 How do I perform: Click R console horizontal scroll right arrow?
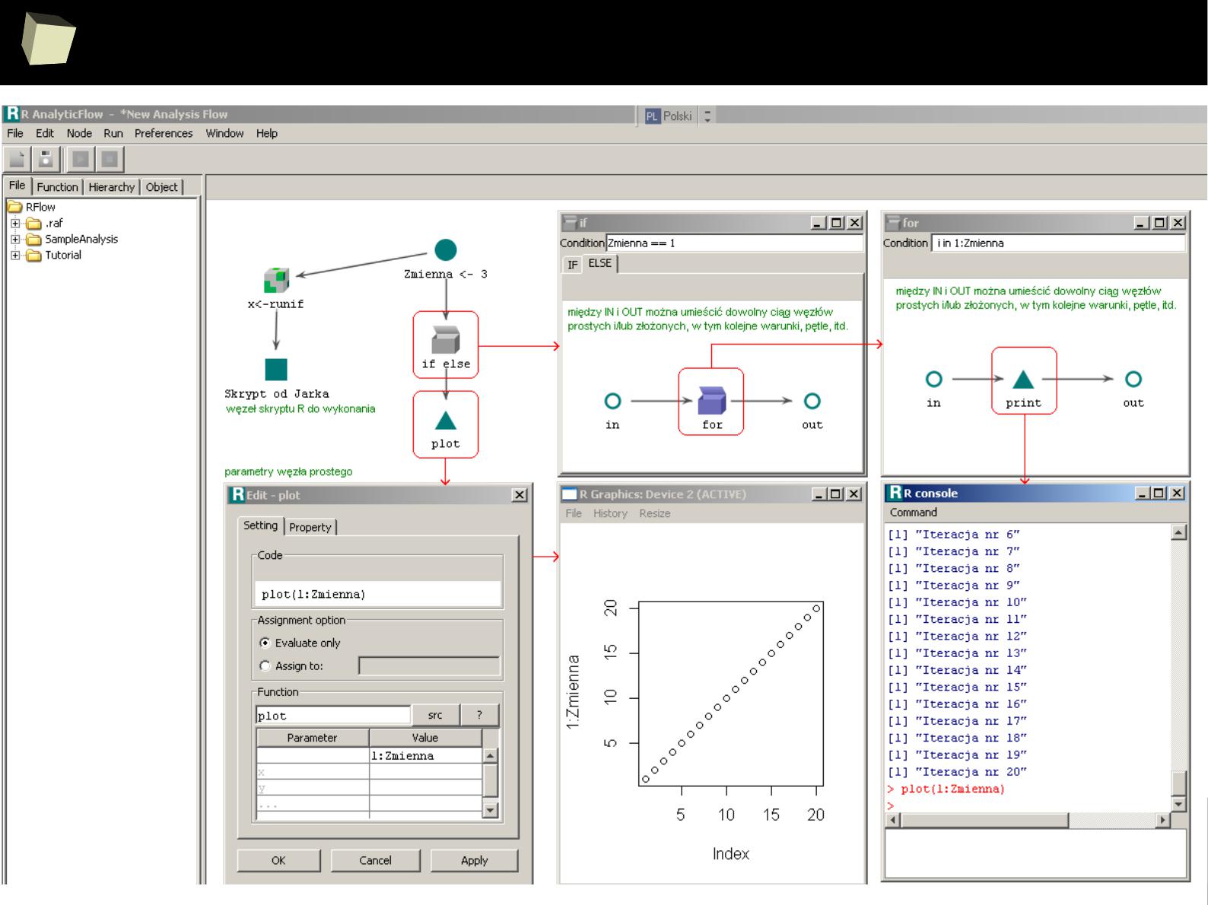(1162, 821)
